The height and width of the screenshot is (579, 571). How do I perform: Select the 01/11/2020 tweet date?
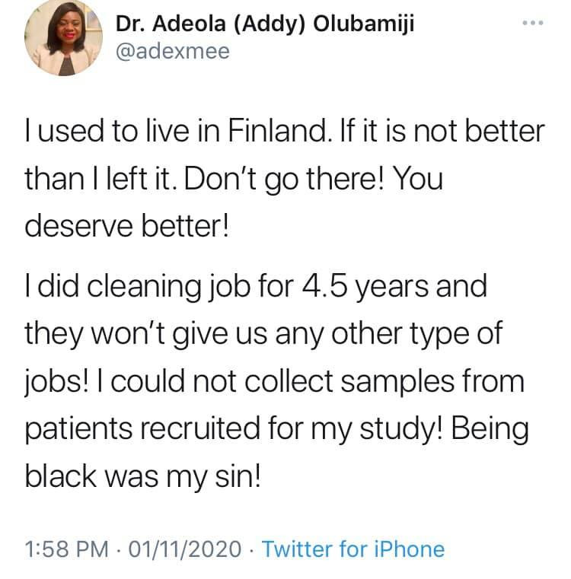tap(185, 549)
